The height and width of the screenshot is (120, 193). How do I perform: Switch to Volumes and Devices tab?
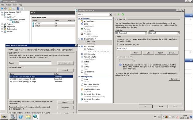(45, 50)
